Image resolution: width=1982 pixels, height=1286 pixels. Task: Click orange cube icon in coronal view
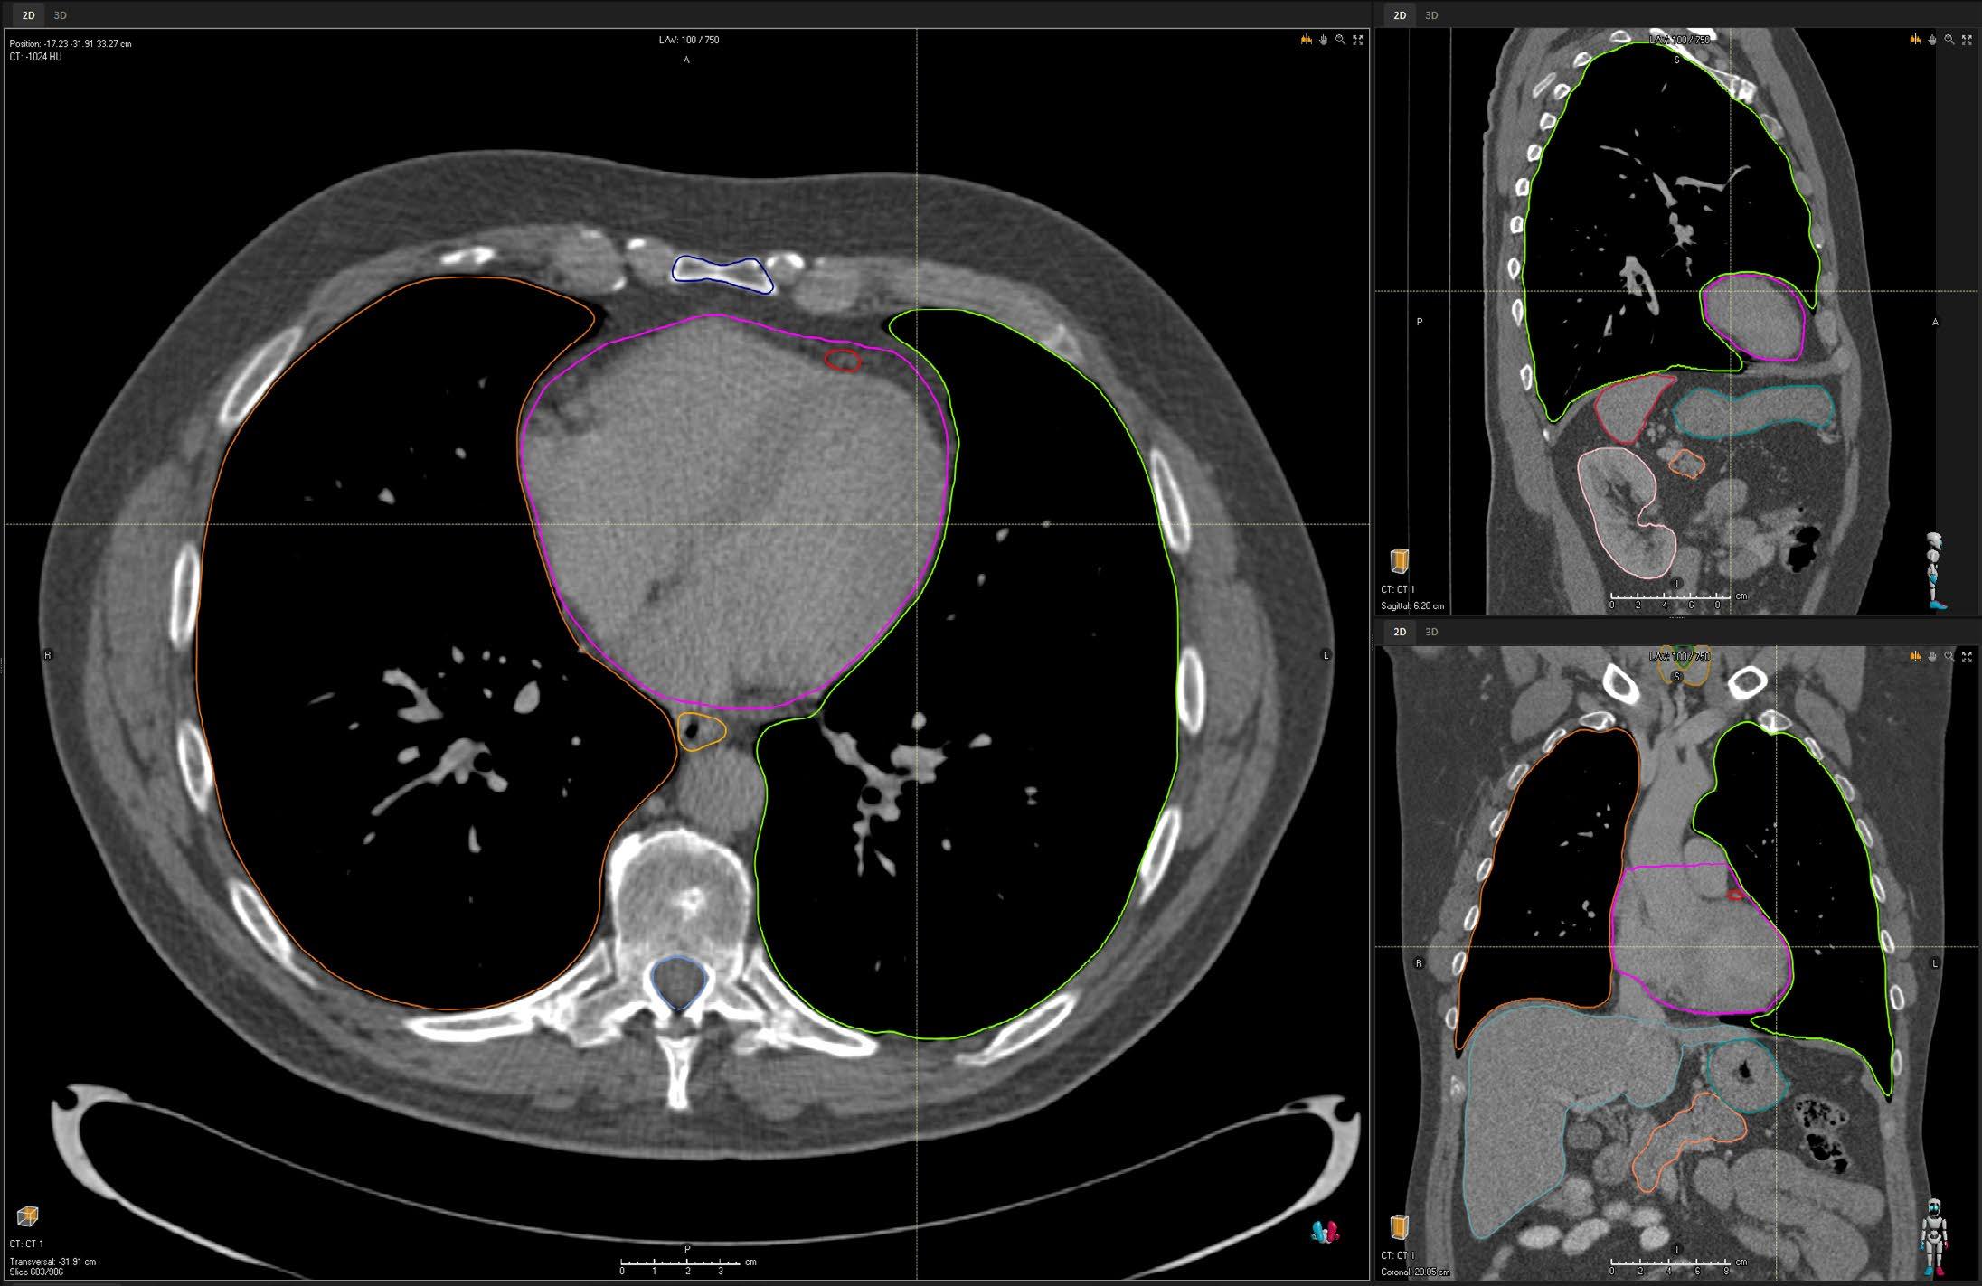pos(1400,1226)
